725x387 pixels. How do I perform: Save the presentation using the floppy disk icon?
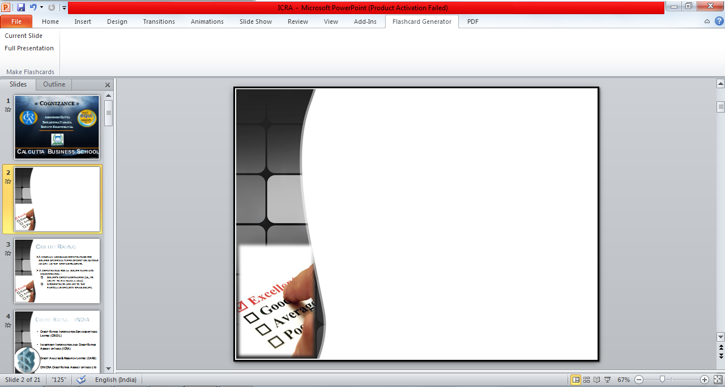tap(21, 7)
